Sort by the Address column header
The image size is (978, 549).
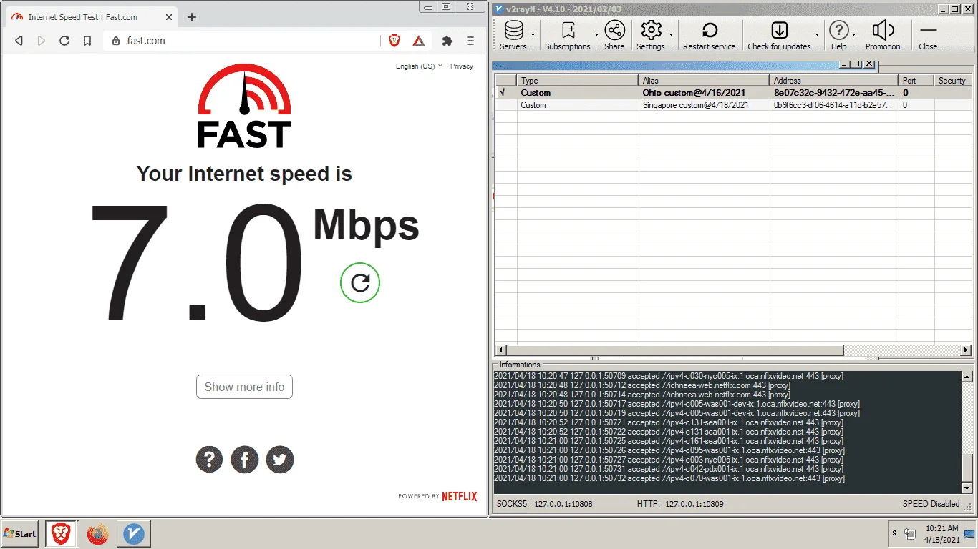(834, 81)
